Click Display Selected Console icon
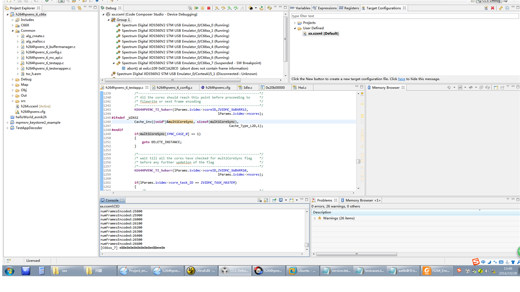 tap(281, 200)
